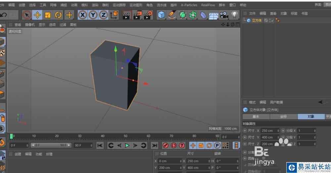Open the Light object icon
The height and width of the screenshot is (173, 331).
(x=235, y=15)
